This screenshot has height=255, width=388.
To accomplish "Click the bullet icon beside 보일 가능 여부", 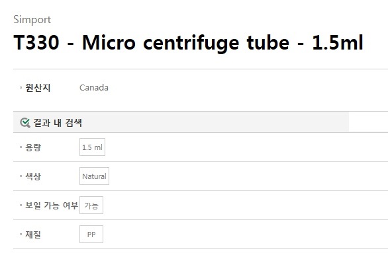I will [21, 205].
